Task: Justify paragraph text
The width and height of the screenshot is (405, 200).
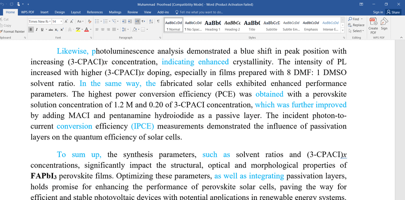Action: [114, 29]
